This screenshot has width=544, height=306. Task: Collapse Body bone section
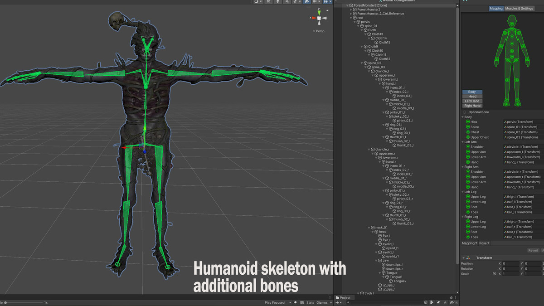point(463,117)
